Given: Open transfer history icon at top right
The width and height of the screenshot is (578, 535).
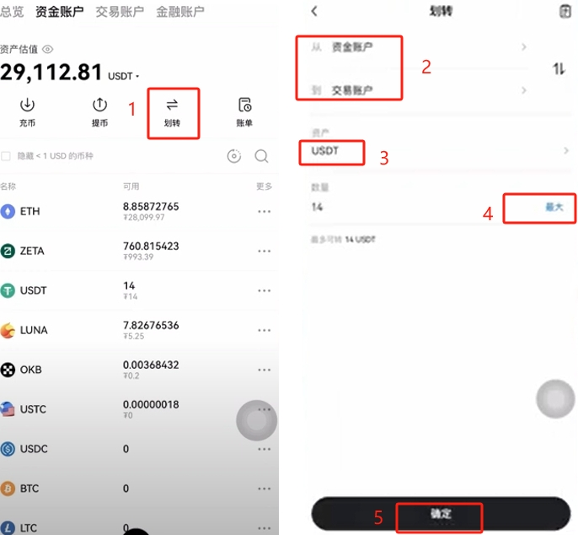Looking at the screenshot, I should 565,11.
